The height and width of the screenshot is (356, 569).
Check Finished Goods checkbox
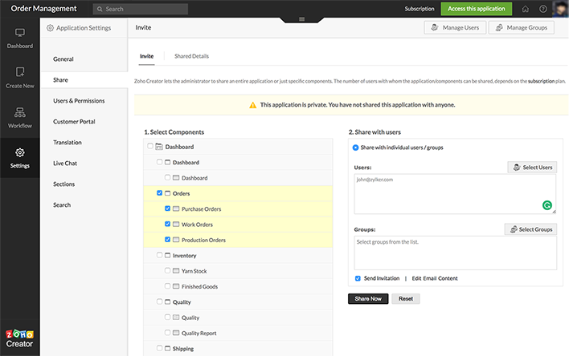[x=167, y=285]
